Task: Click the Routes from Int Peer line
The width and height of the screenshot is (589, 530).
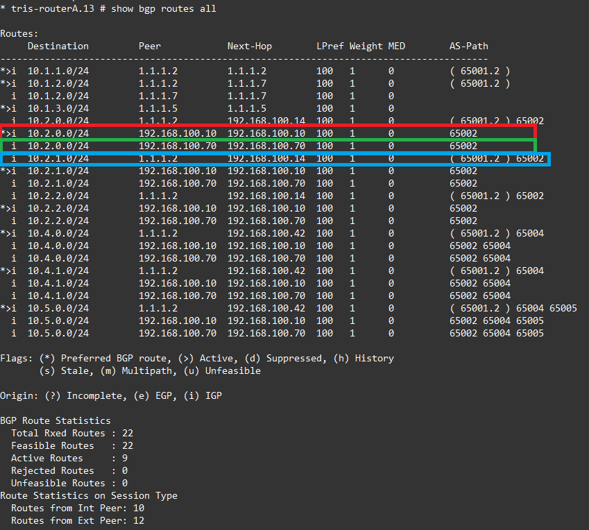Action: 78,508
